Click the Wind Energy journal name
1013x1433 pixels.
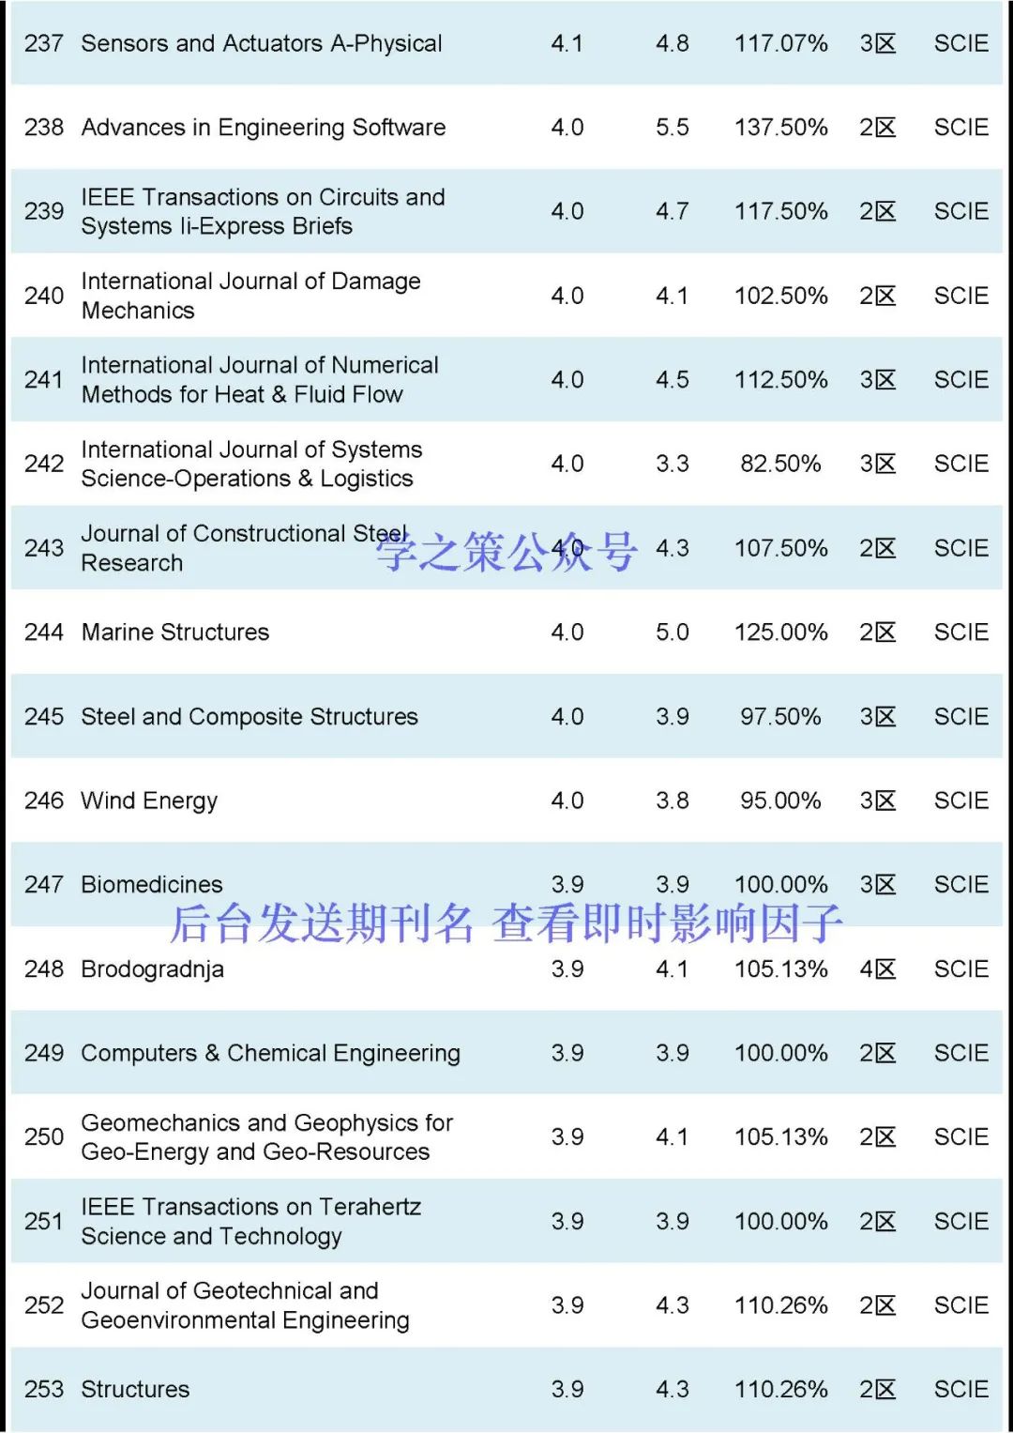(x=149, y=800)
